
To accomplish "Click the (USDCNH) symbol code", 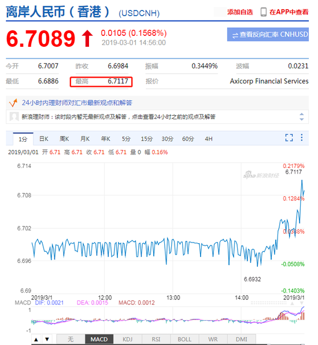I will pos(139,13).
